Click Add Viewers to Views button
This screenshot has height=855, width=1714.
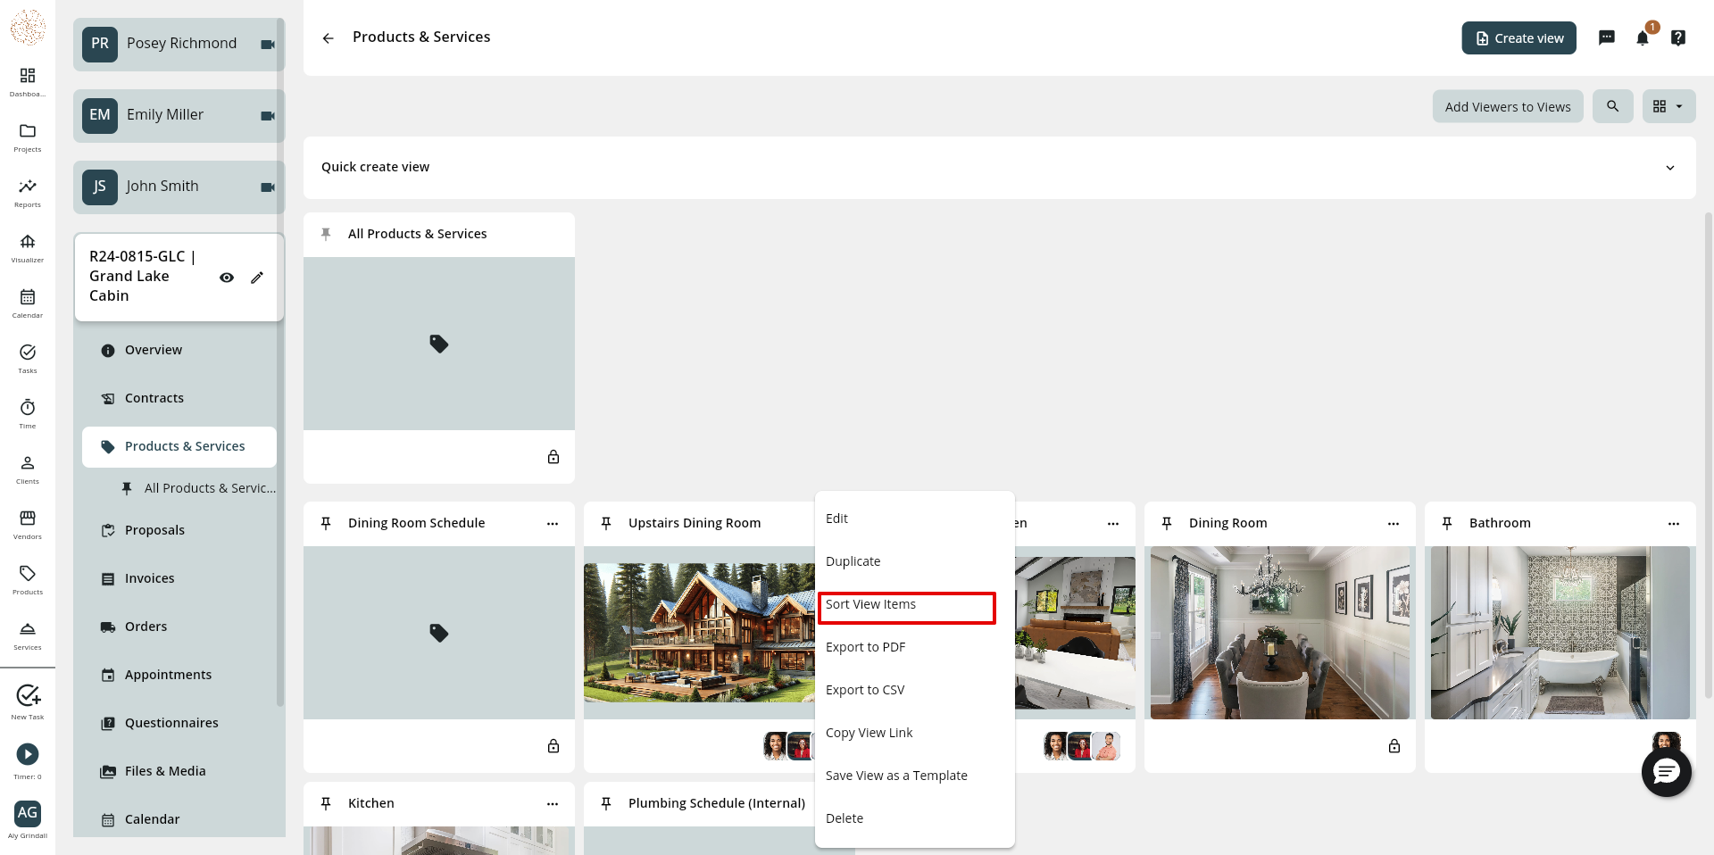(x=1508, y=106)
